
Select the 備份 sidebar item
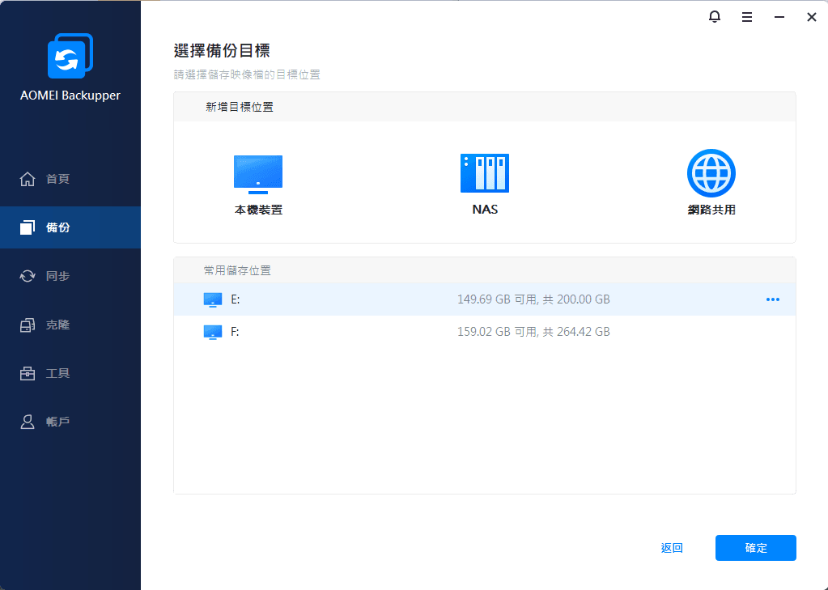(70, 227)
